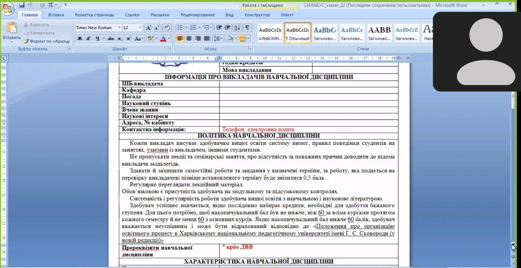Open the Буфер обмена dialog launcher
The image size is (521, 268).
[69, 49]
